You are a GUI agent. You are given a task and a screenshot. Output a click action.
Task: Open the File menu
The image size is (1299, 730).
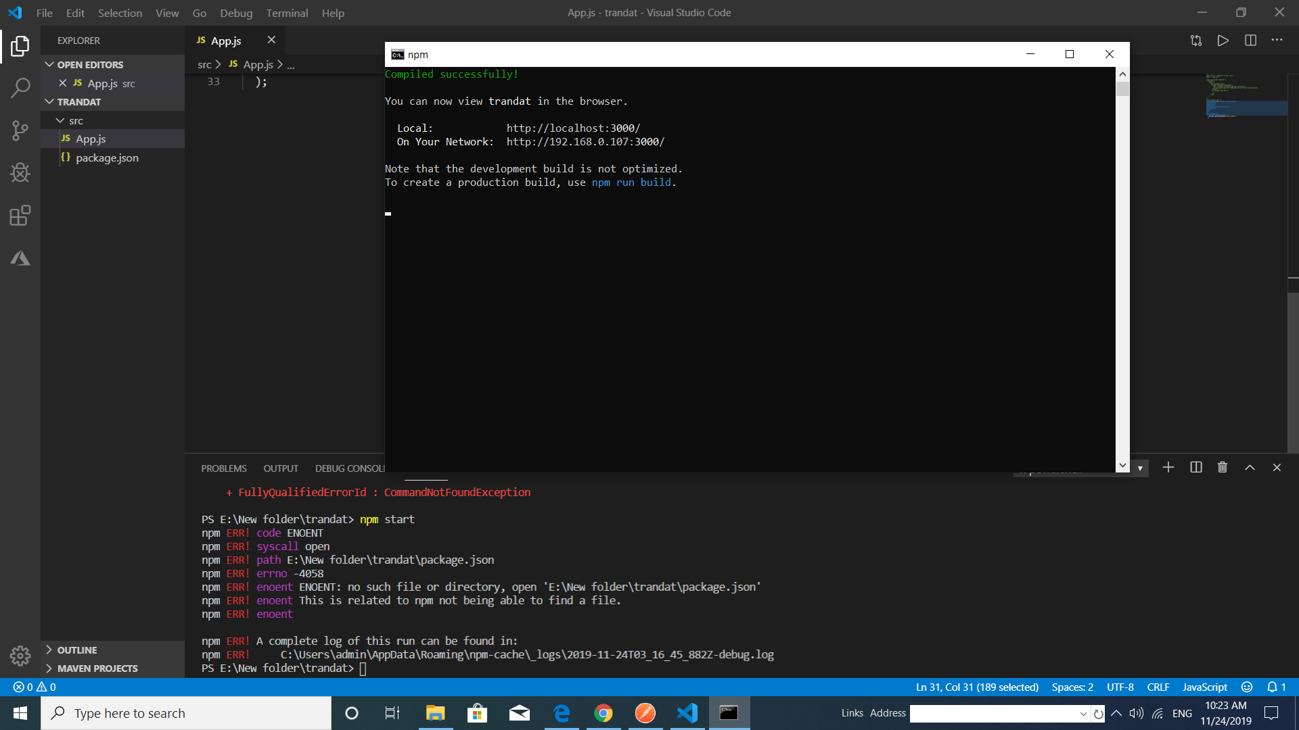click(45, 13)
